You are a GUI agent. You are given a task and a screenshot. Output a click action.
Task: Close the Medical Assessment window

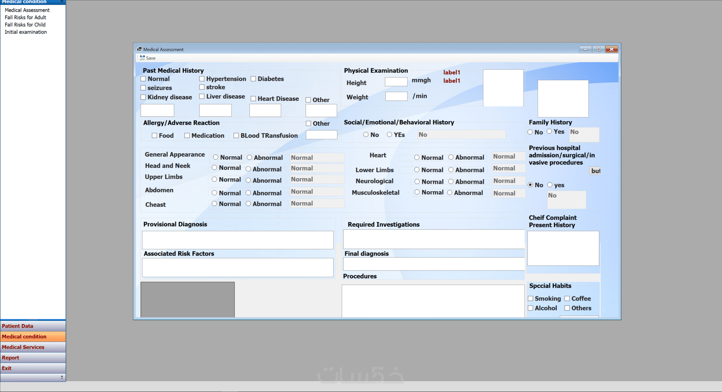tap(612, 49)
